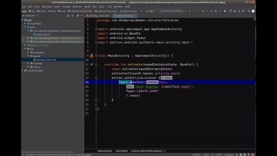The height and width of the screenshot is (156, 277).
Task: Expand Gradle Scripts node
Action: click(22, 70)
